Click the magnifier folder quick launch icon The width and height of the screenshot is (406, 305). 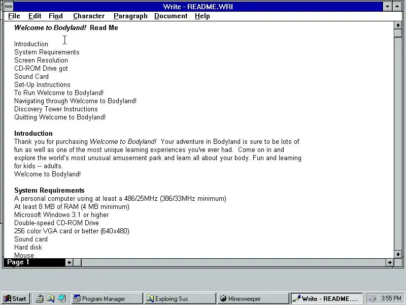tap(50, 299)
